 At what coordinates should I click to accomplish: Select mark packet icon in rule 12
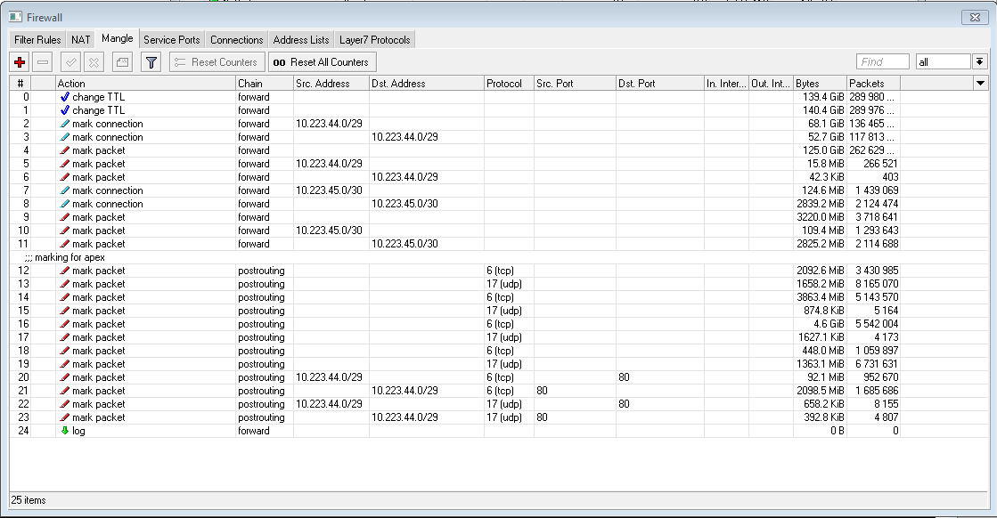64,271
